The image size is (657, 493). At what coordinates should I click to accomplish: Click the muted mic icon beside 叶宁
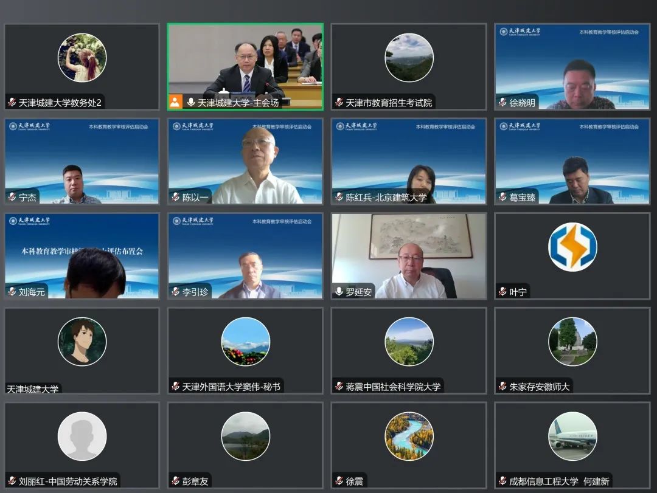pos(502,292)
